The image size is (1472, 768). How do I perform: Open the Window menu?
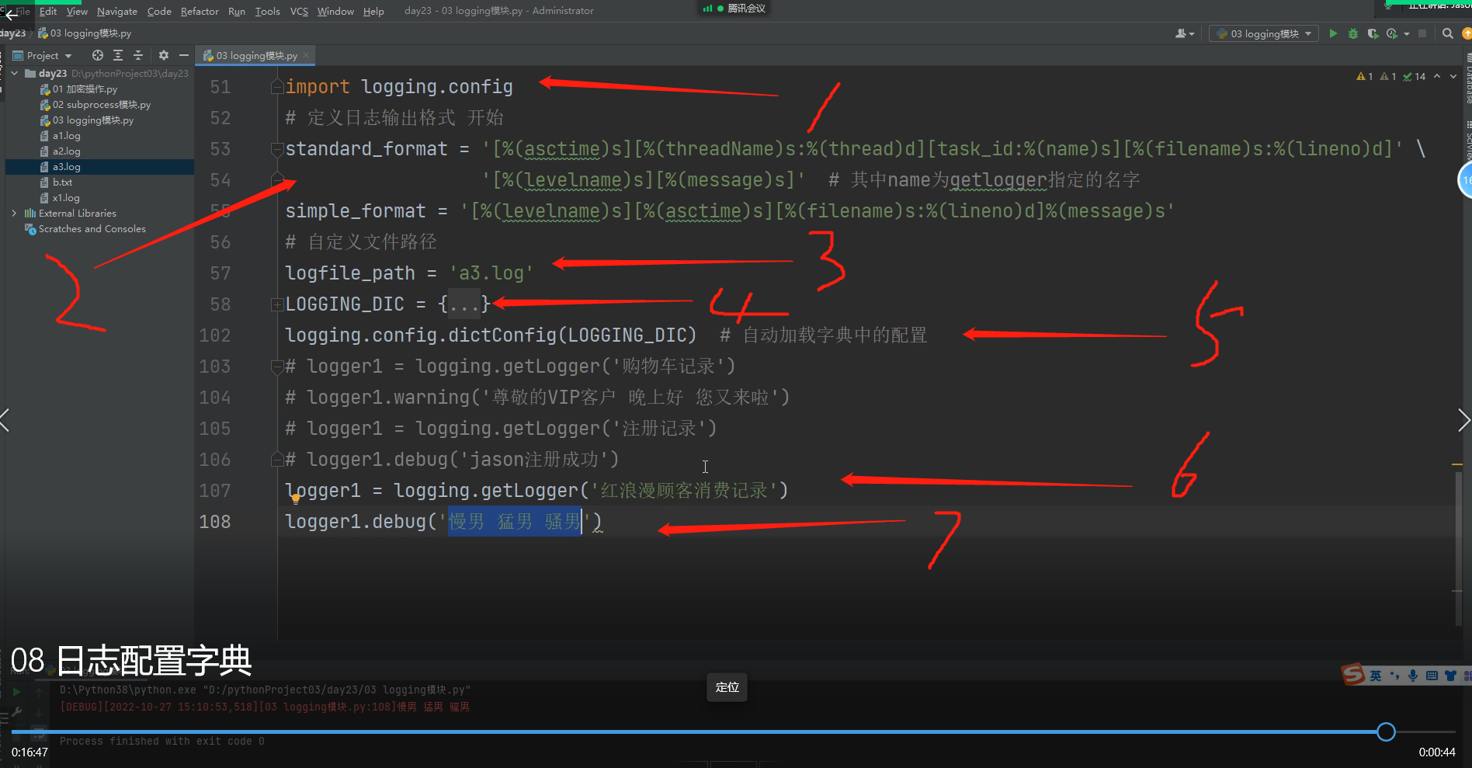(335, 11)
